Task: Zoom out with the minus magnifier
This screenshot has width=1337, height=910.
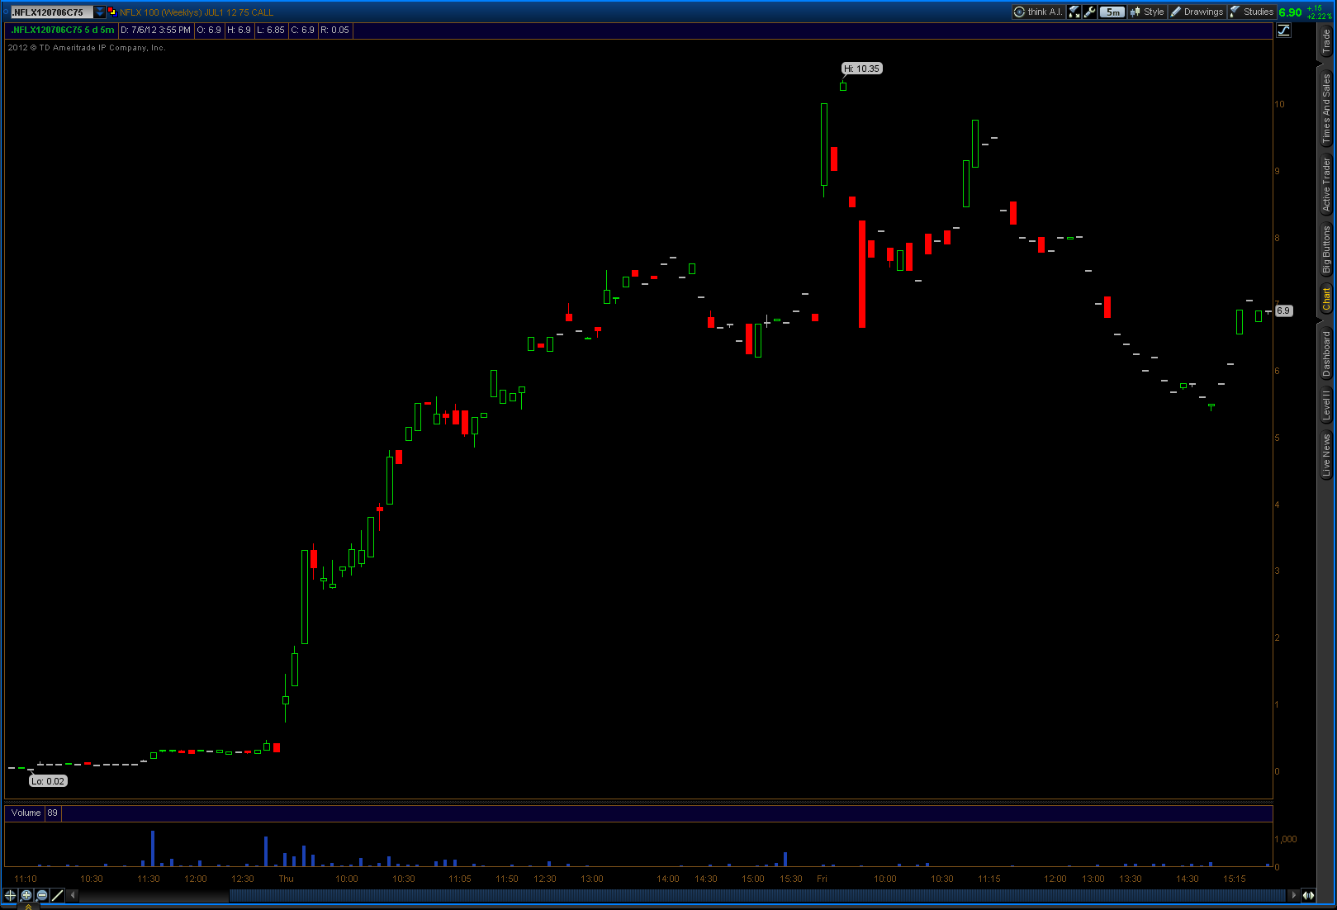Action: 42,895
